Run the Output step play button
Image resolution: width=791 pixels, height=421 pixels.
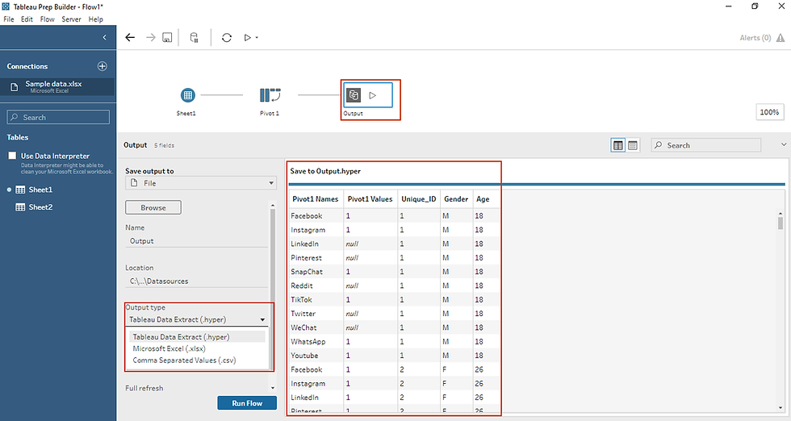point(373,95)
